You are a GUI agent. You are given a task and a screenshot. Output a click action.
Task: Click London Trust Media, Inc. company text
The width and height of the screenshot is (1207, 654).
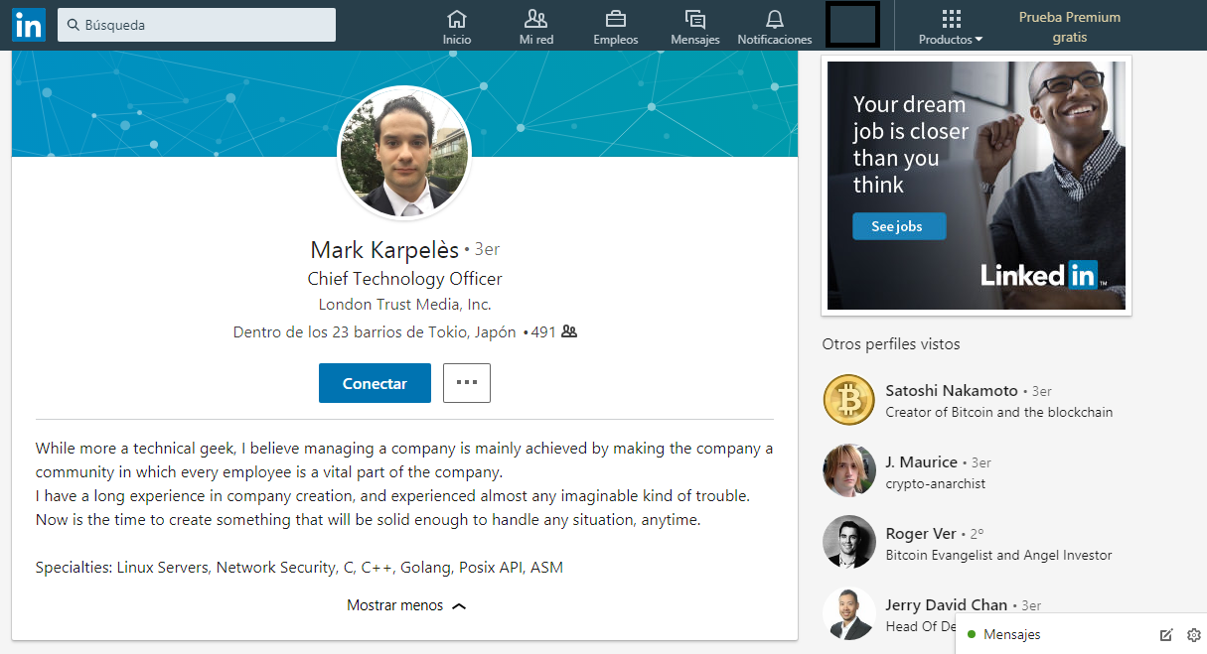click(404, 305)
